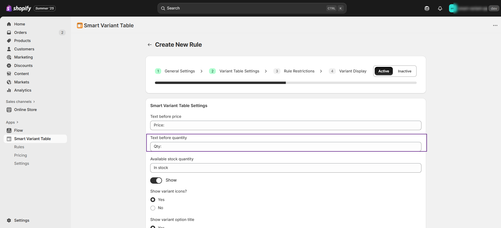Viewport: 501px width, 228px height.
Task: Click the Analytics bar chart icon
Action: point(9,90)
